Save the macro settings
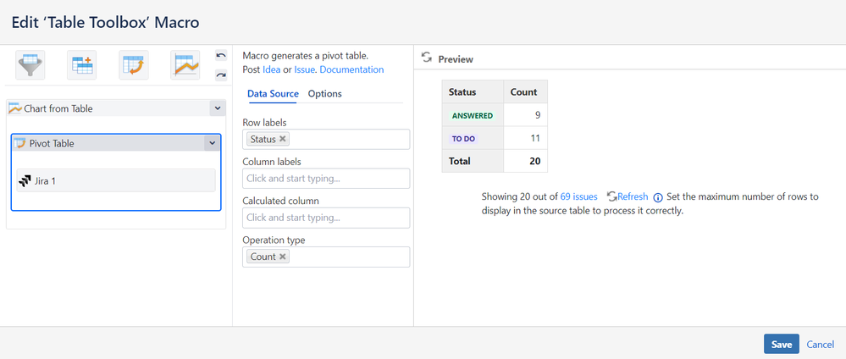846x359 pixels. [x=781, y=344]
